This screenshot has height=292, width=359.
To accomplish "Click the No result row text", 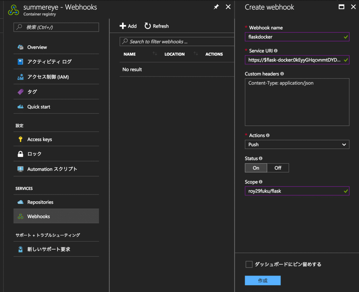I will coord(132,69).
